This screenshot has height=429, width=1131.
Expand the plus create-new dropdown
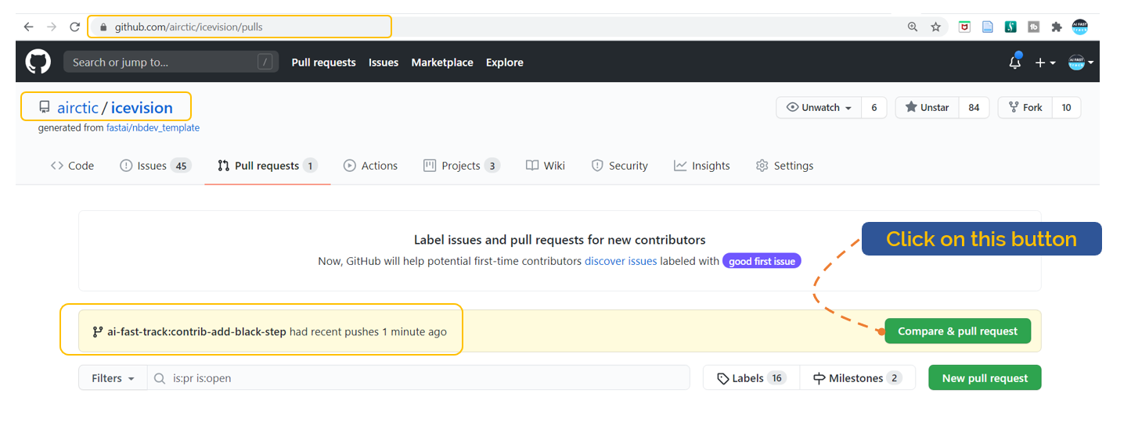click(x=1045, y=63)
